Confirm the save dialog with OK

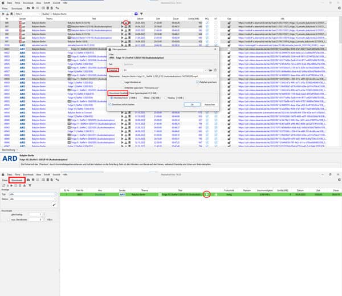coord(192,104)
